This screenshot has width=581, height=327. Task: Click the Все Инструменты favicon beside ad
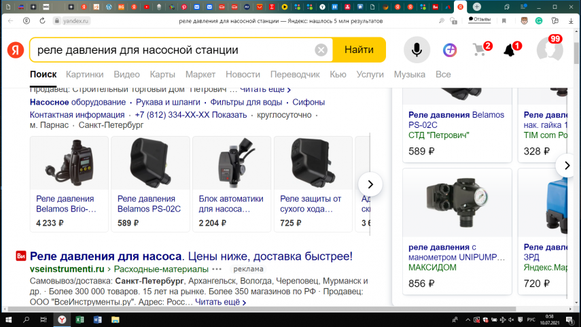click(x=21, y=256)
